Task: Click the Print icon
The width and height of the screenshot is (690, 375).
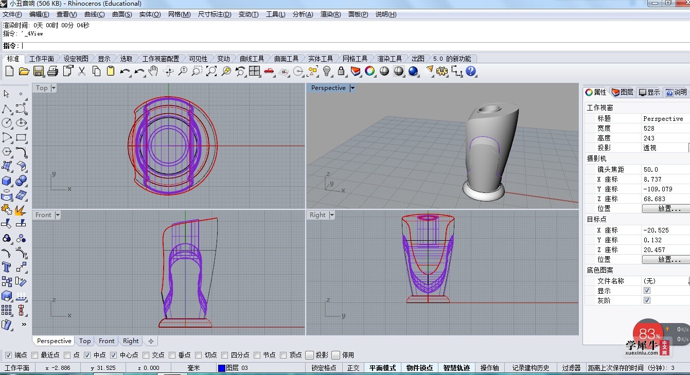Action: click(52, 72)
